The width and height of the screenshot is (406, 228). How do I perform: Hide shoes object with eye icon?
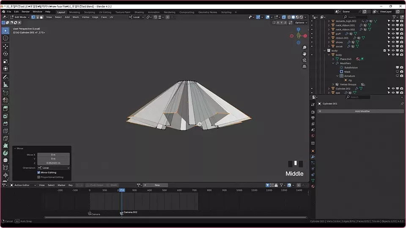[x=393, y=42]
